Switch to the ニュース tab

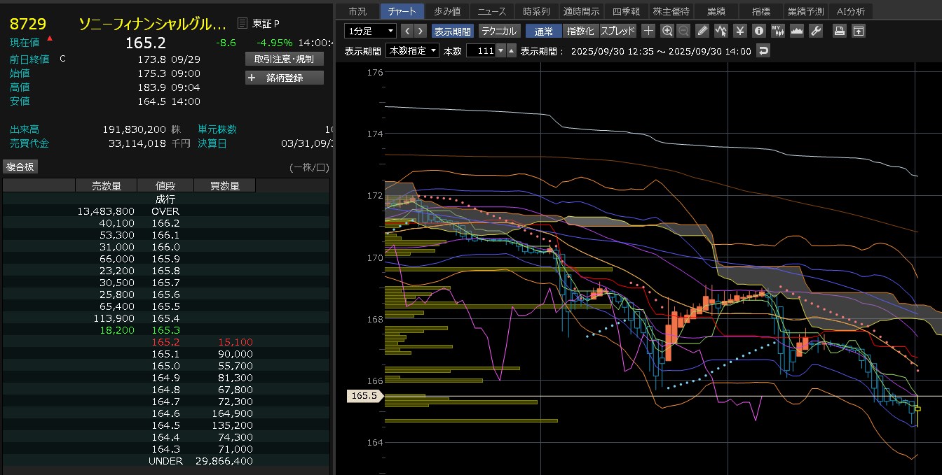coord(491,11)
